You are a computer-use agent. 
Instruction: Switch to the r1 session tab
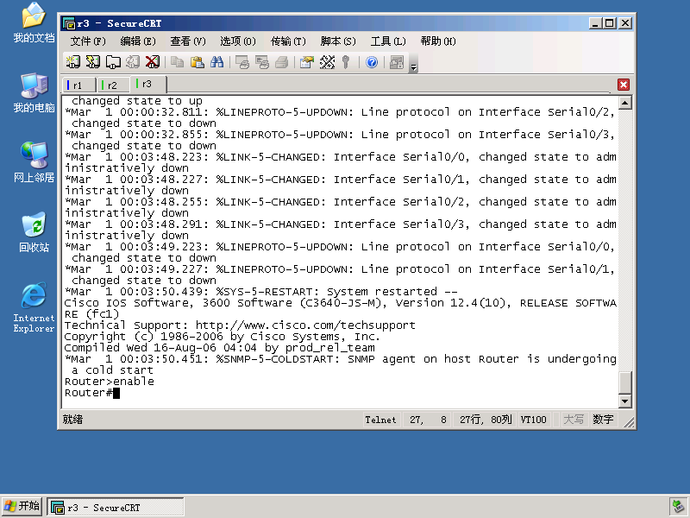pyautogui.click(x=79, y=85)
